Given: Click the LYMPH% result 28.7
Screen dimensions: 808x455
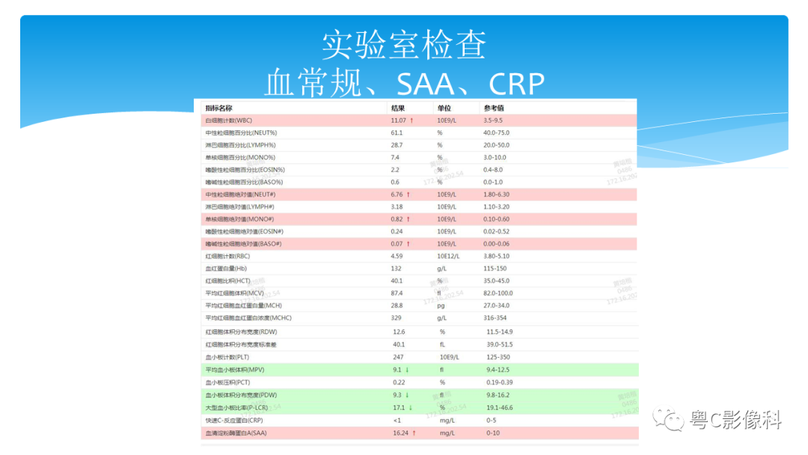Looking at the screenshot, I should (397, 145).
